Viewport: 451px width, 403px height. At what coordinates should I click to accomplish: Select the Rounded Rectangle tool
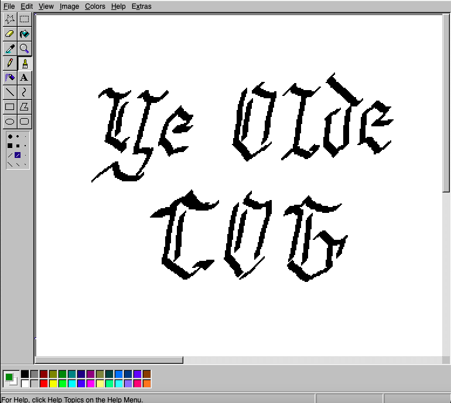(25, 122)
